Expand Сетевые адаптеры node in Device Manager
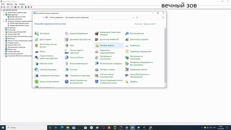Screen dimensions: 231x130 [x=4, y=52]
